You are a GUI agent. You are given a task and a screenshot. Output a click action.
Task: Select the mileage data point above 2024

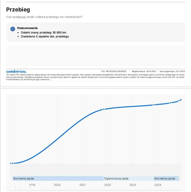coord(154,105)
